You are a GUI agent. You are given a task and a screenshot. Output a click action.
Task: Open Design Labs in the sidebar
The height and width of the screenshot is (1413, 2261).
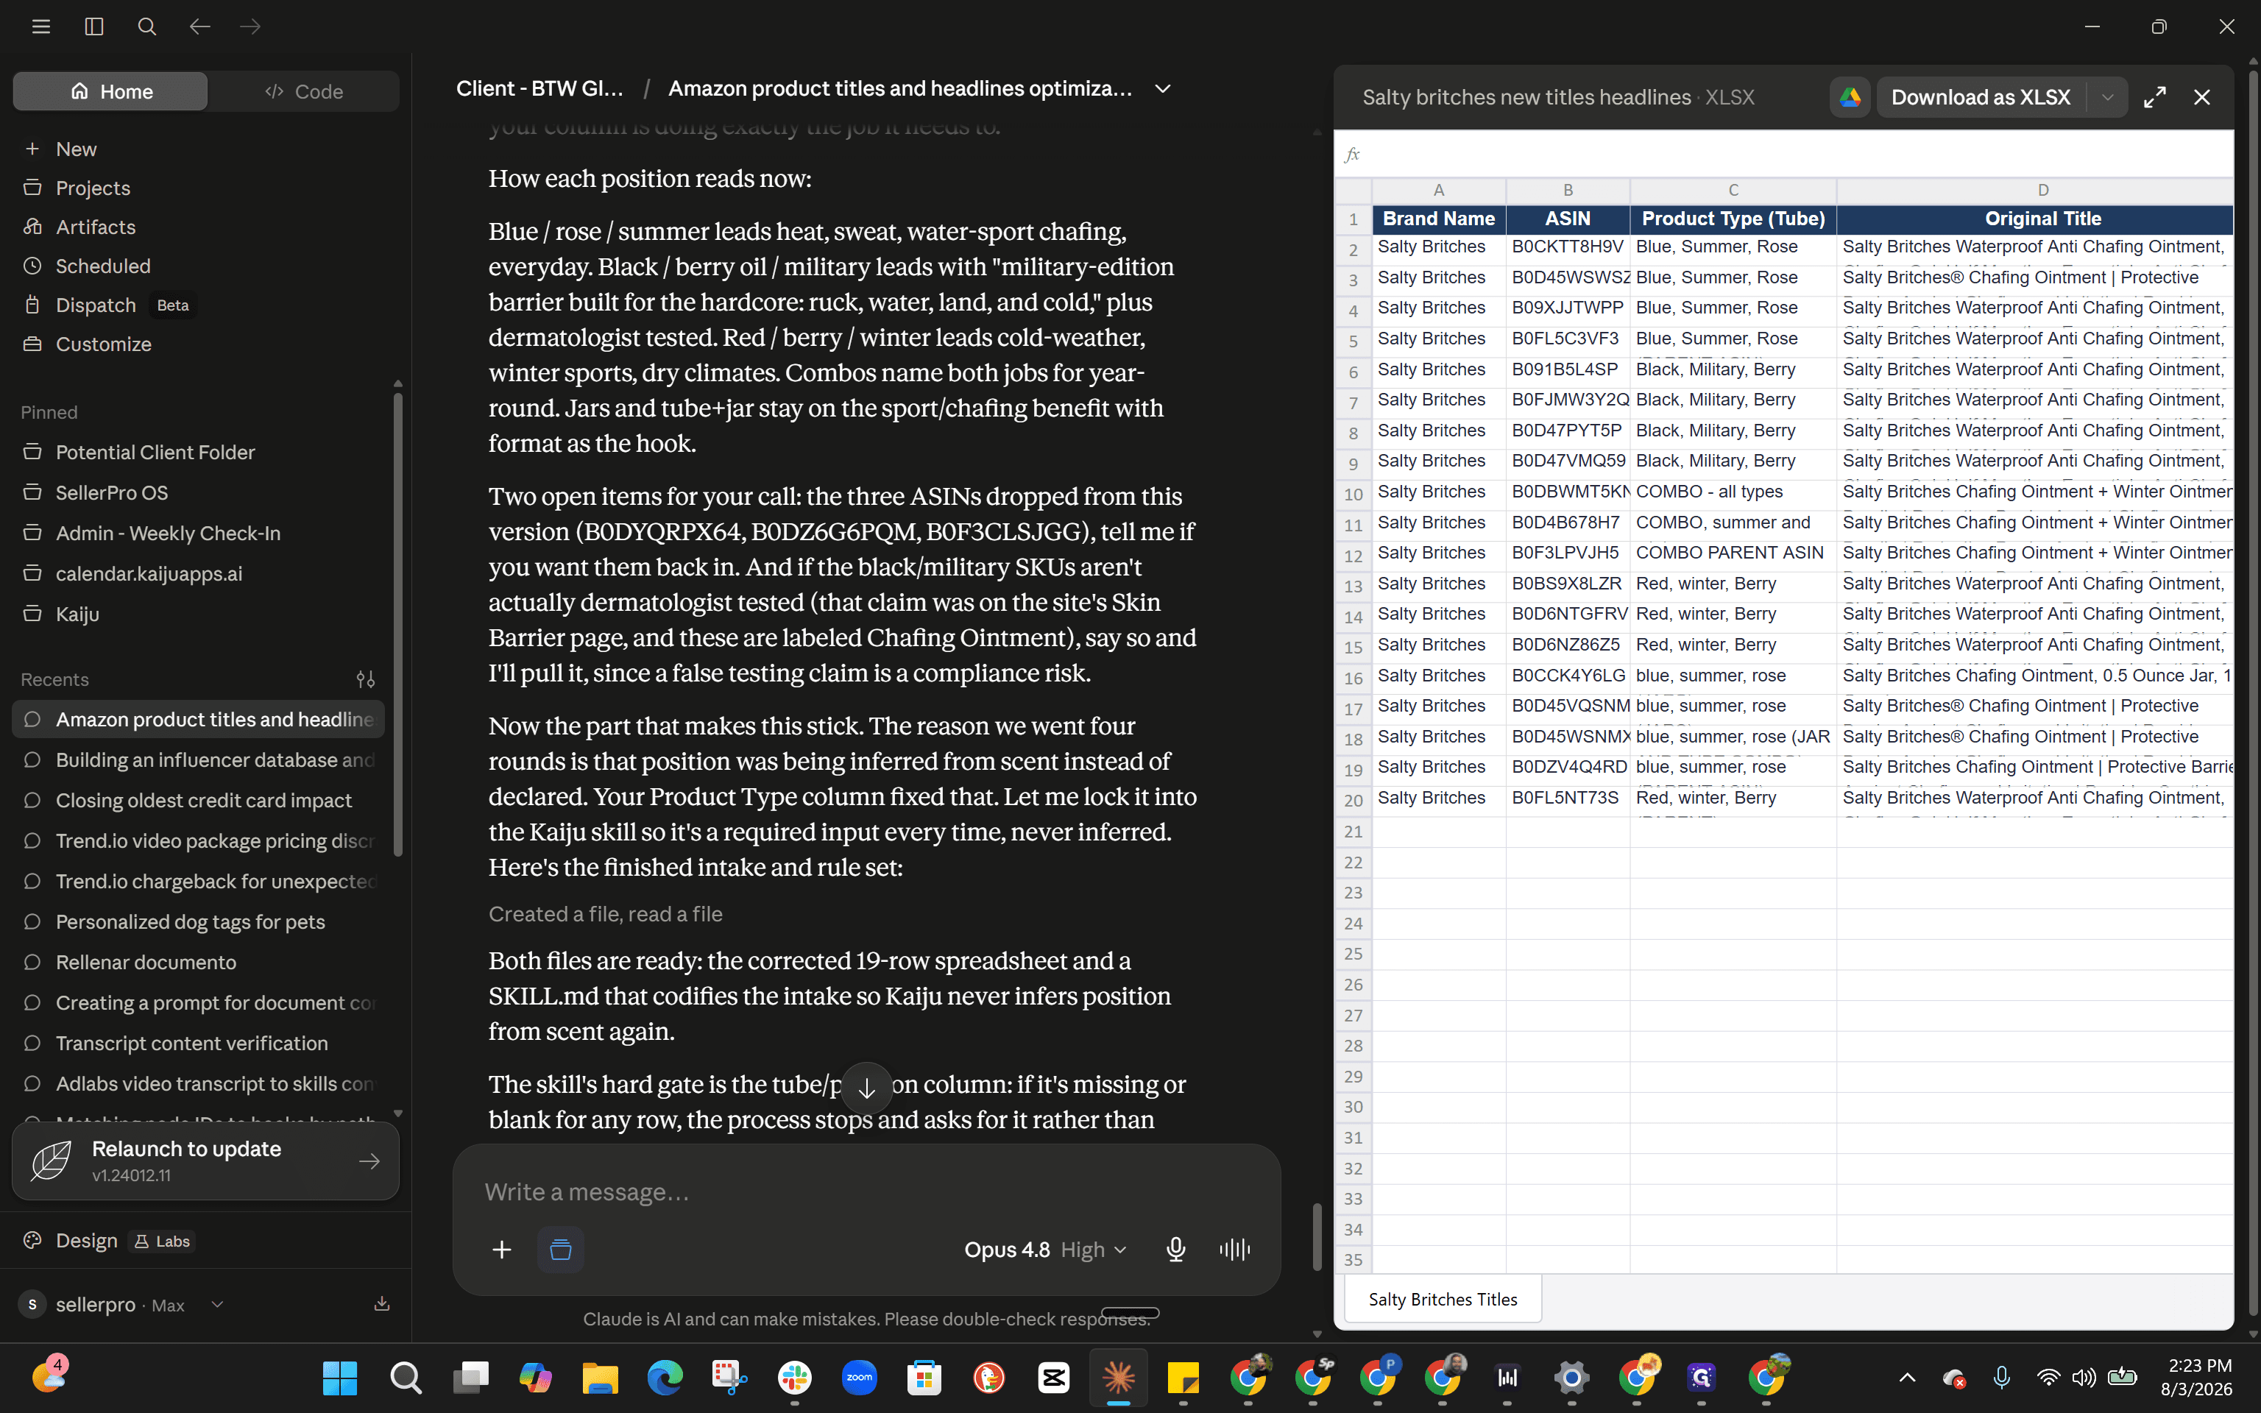(107, 1241)
